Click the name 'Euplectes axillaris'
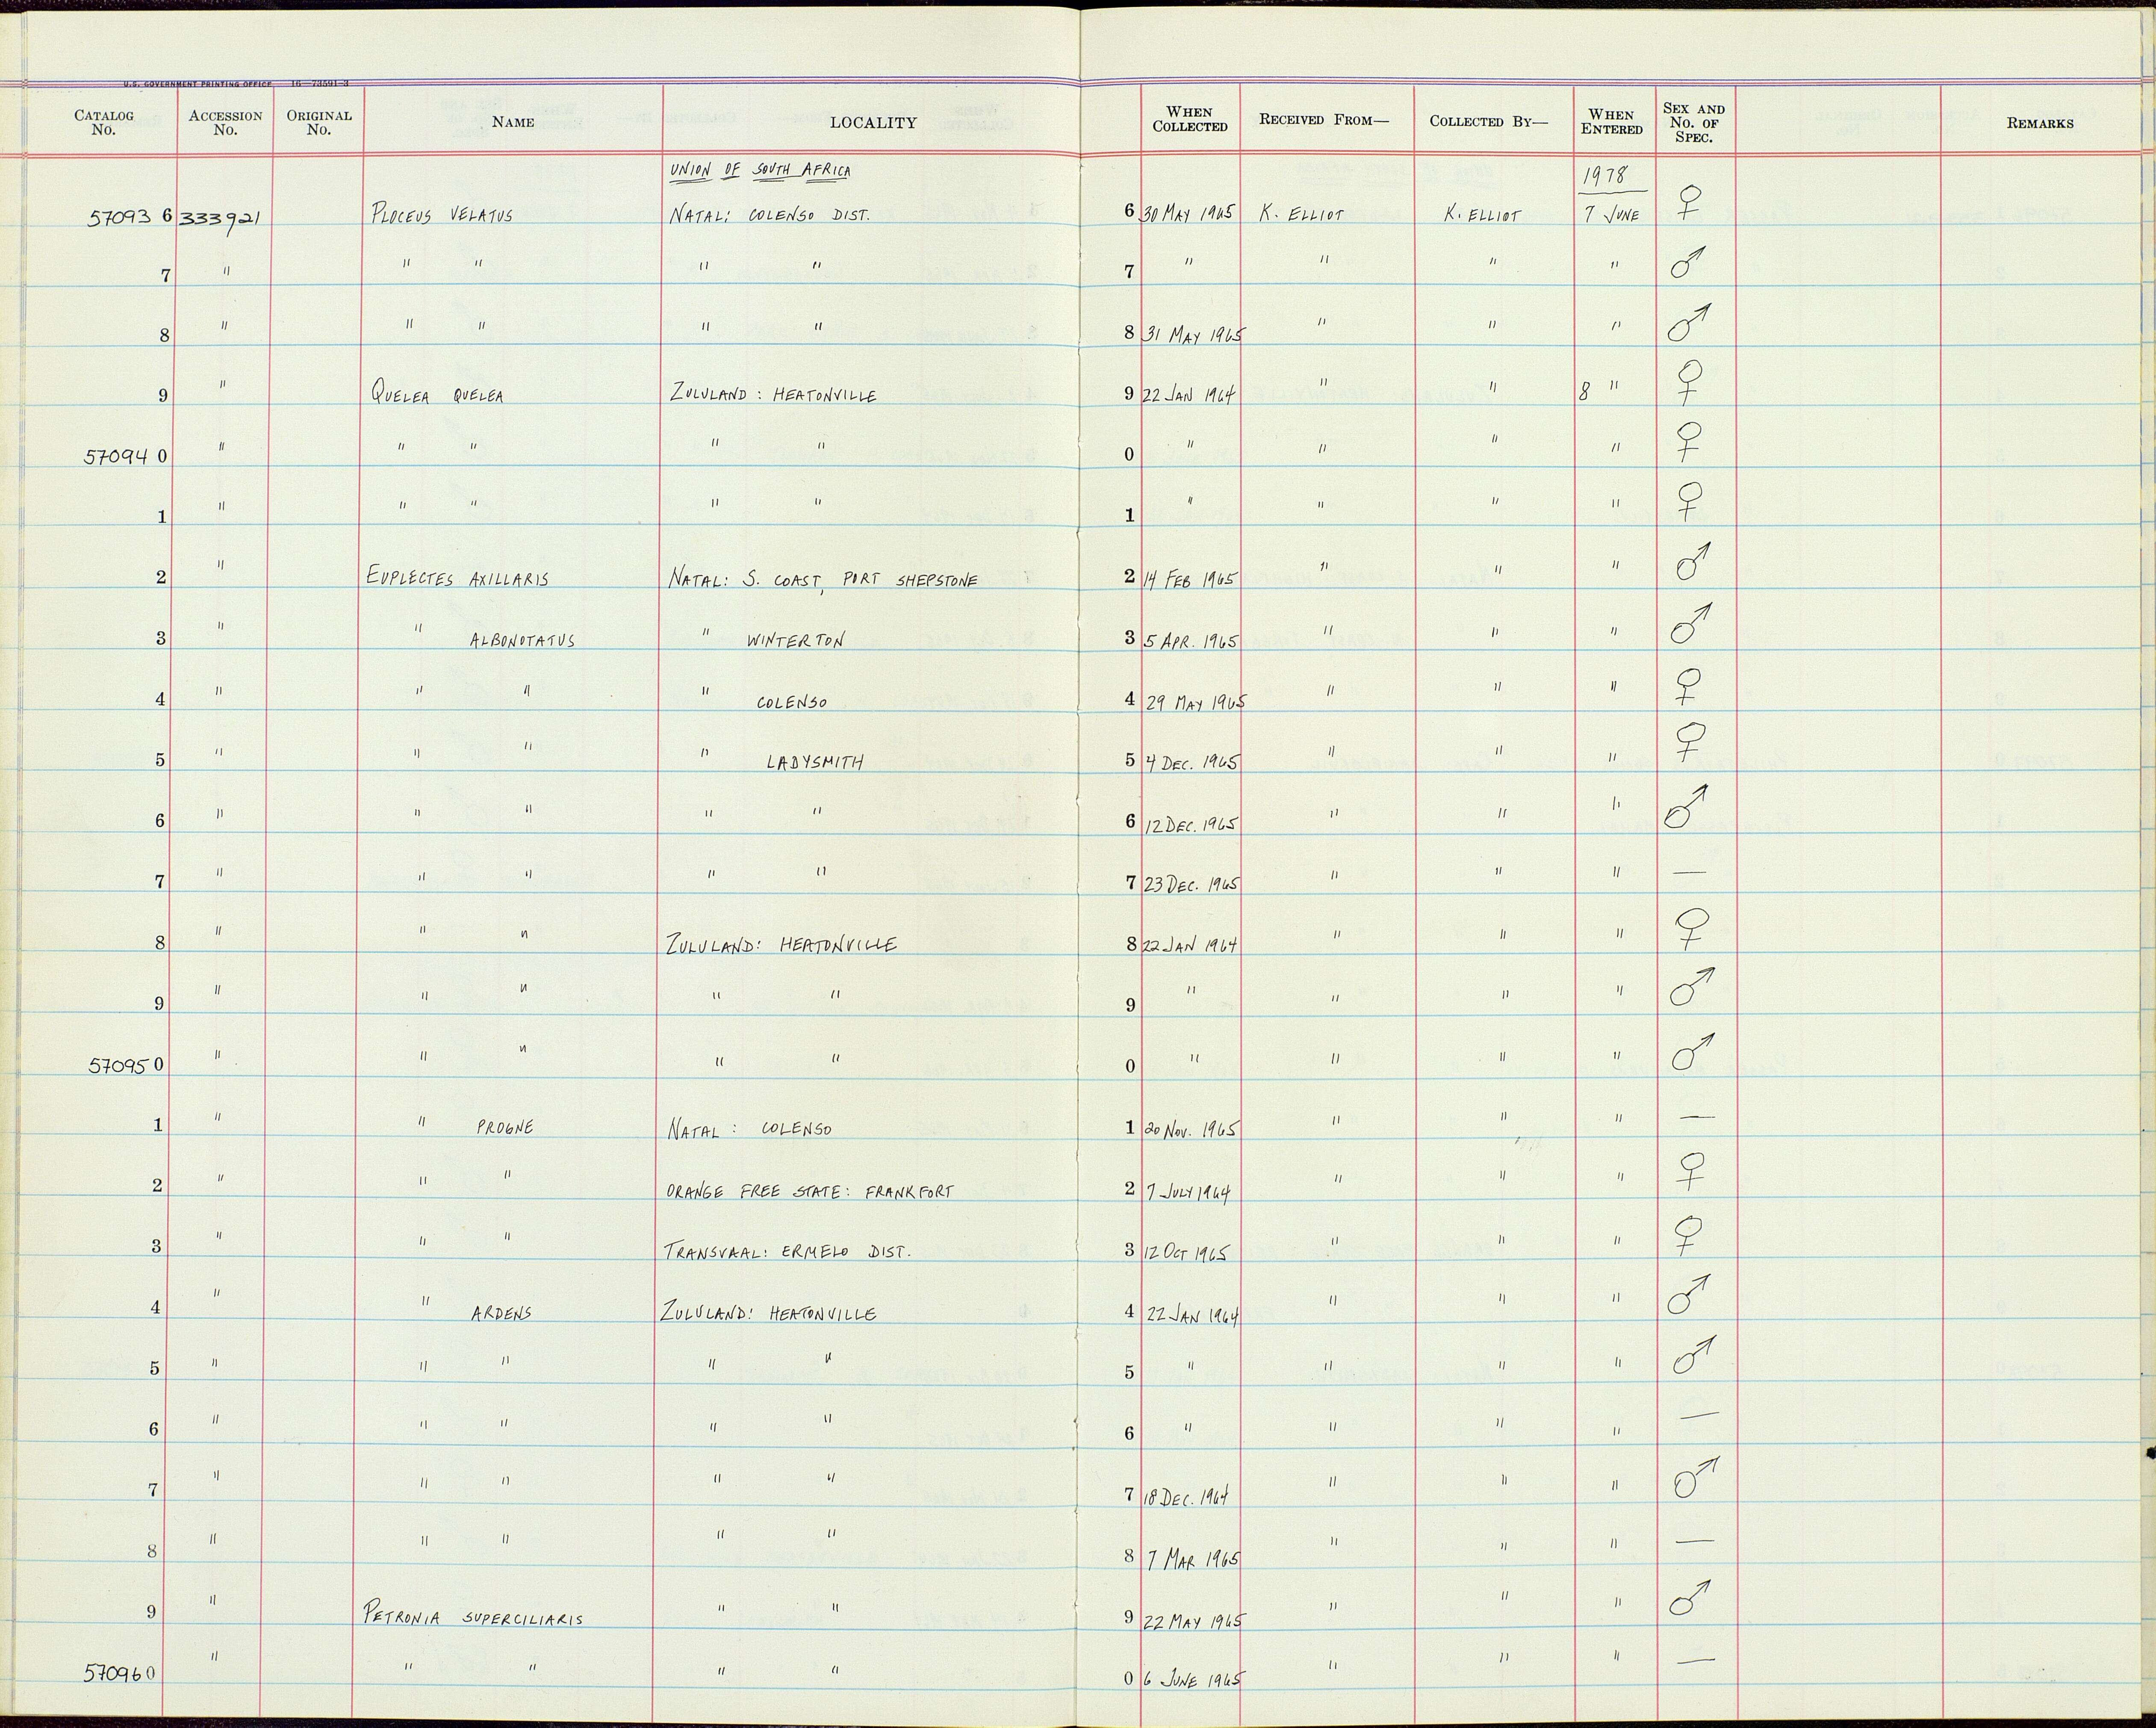 coord(458,577)
